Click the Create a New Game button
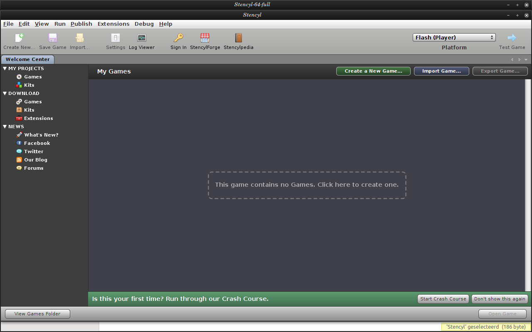Viewport: 532px width, 332px height. (373, 71)
